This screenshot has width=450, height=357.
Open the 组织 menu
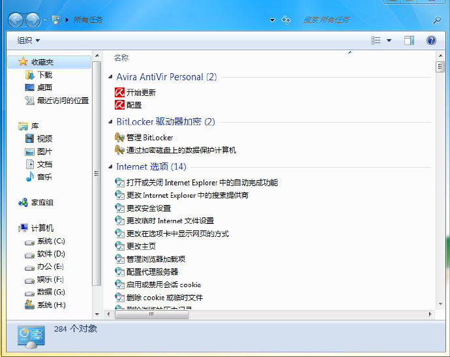tap(29, 40)
